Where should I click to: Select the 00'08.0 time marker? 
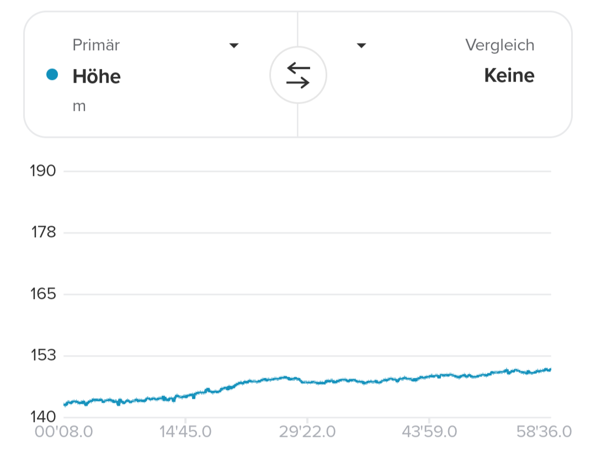coord(64,431)
